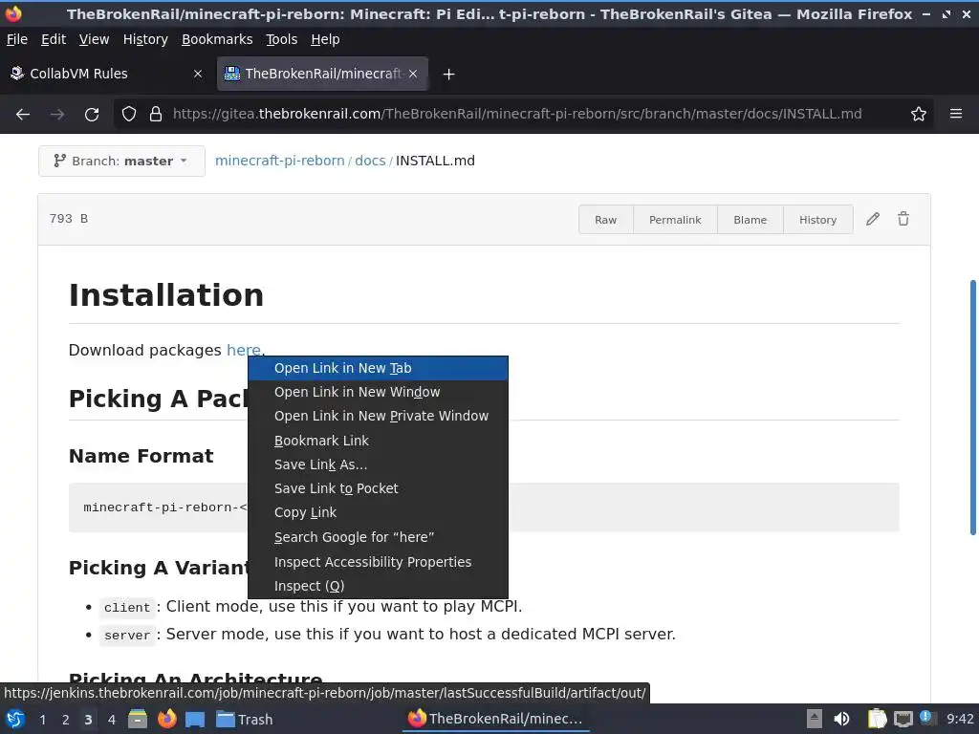The image size is (979, 734).
Task: Select Save Link to Pocket
Action: tap(378, 488)
